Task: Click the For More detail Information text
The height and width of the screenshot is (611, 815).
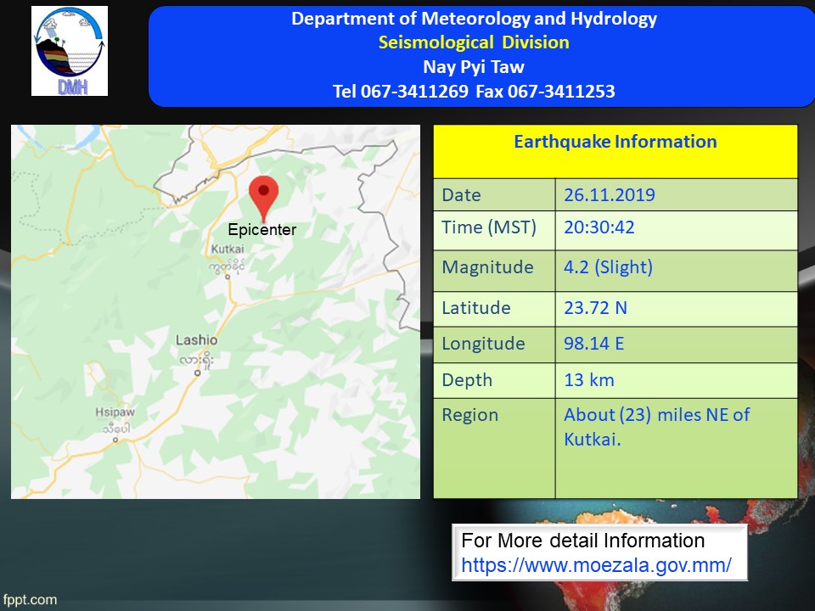Action: click(582, 541)
